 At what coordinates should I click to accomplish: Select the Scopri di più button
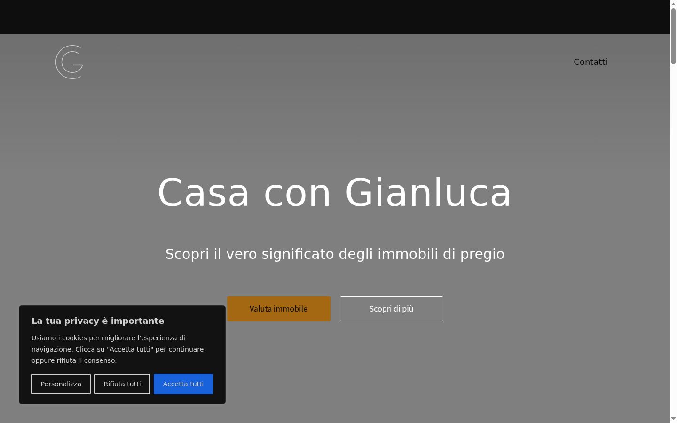click(x=392, y=309)
